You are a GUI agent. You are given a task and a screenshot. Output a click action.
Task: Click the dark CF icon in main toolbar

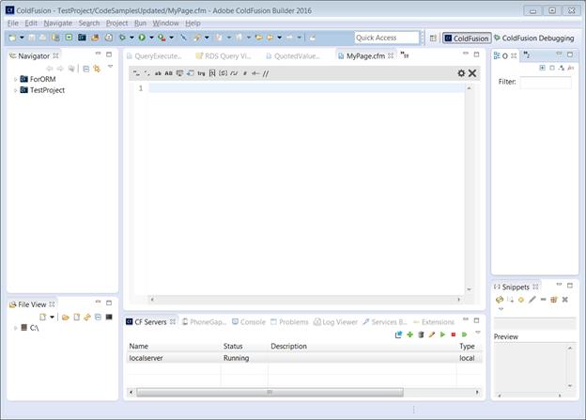[x=82, y=38]
